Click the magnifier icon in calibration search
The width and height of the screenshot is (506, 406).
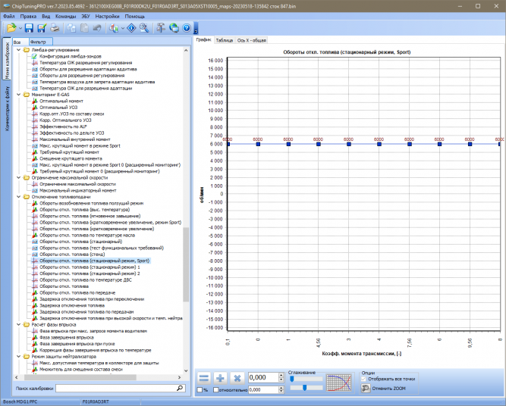coord(180,388)
